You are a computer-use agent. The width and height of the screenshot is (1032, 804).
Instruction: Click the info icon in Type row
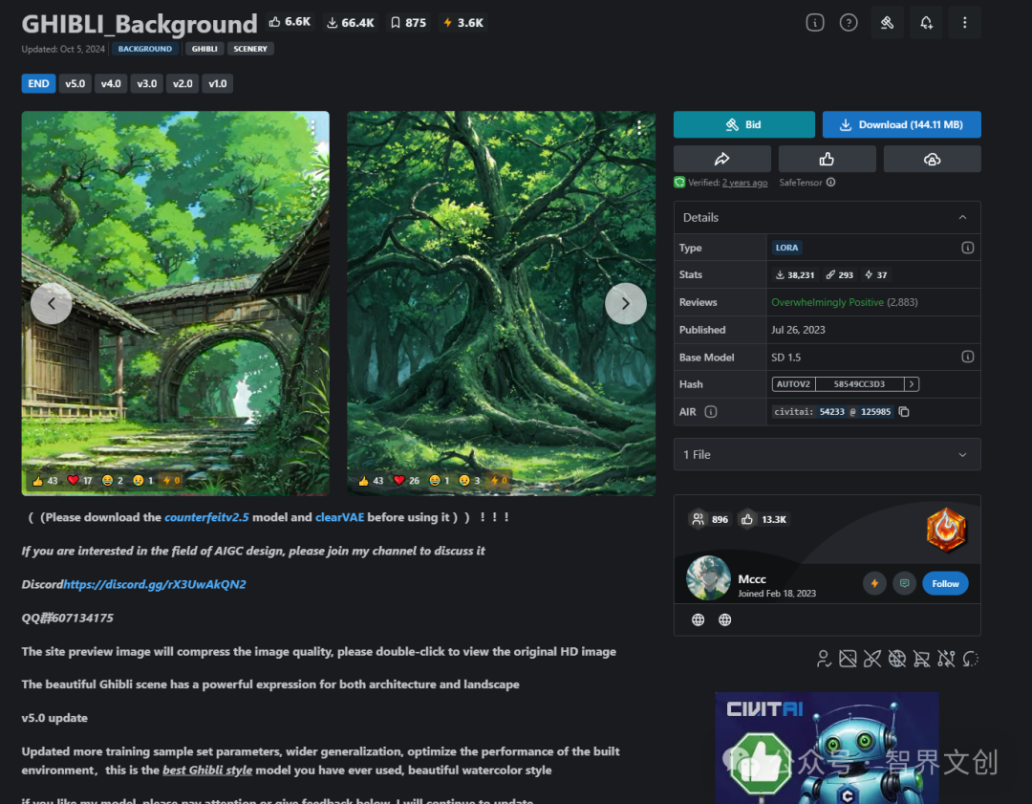click(967, 248)
